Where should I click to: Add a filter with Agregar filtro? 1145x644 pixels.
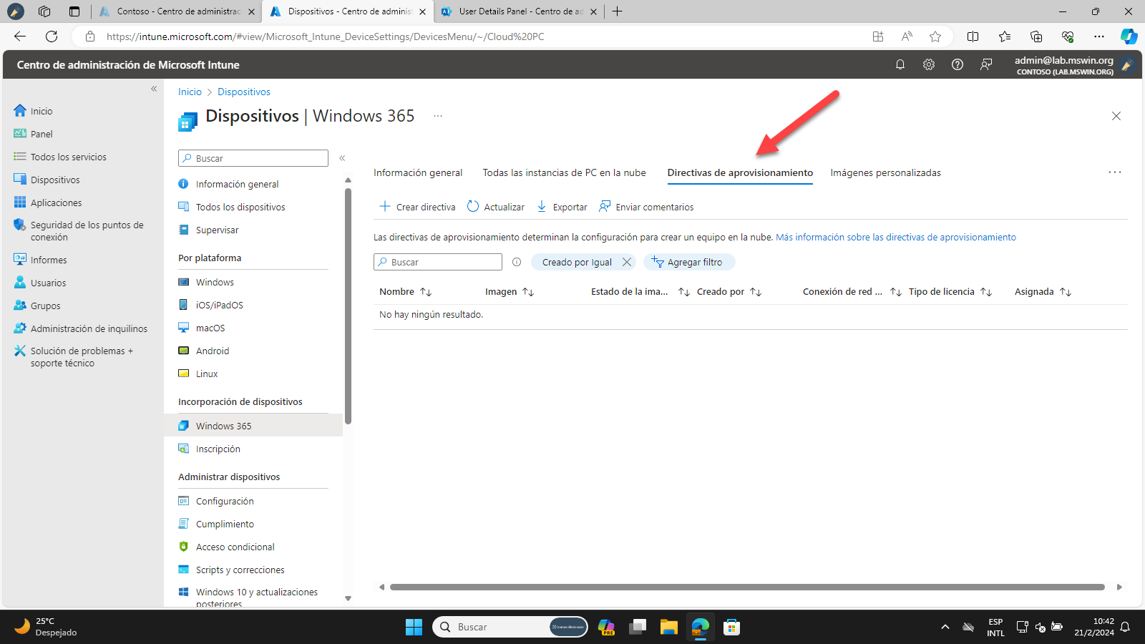(688, 262)
